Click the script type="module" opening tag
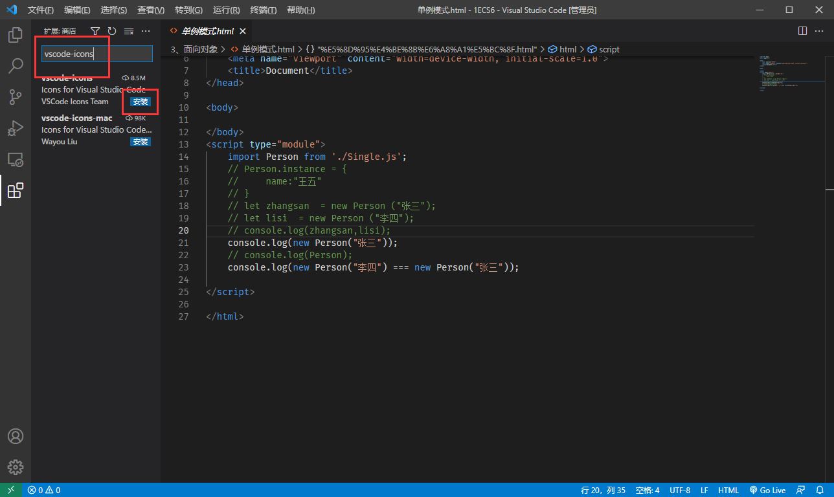This screenshot has width=834, height=497. [x=265, y=144]
